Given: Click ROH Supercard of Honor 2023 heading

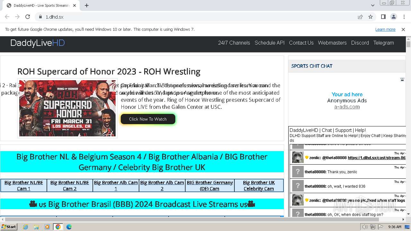Looking at the screenshot, I should coord(109,71).
